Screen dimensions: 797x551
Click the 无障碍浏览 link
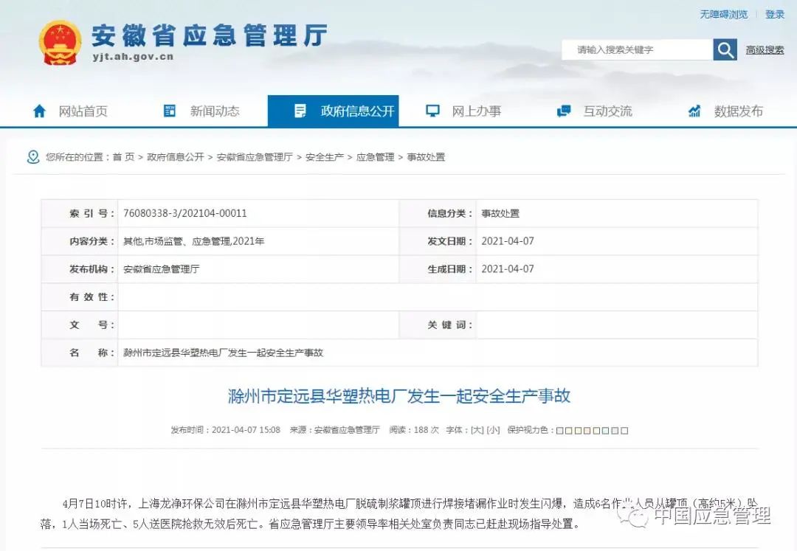click(x=724, y=14)
